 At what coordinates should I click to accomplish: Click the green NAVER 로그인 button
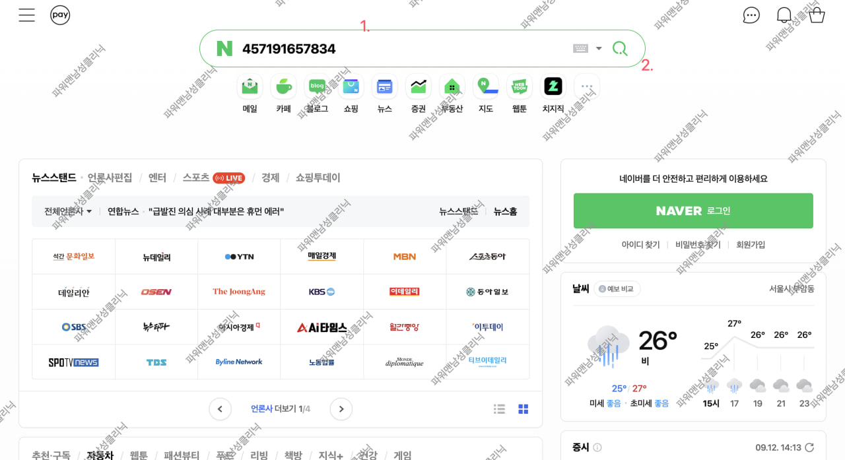point(693,211)
